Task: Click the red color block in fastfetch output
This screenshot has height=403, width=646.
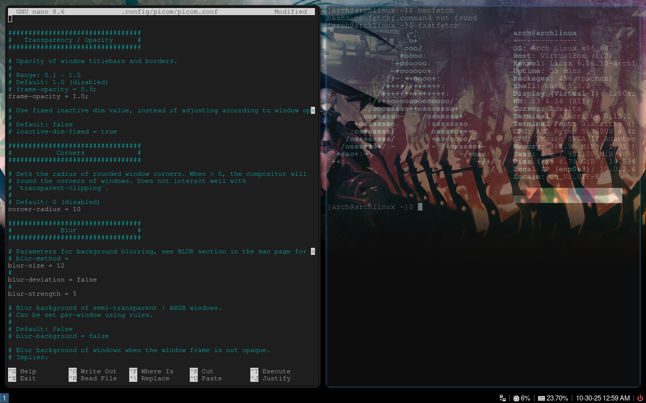Action: click(x=533, y=195)
